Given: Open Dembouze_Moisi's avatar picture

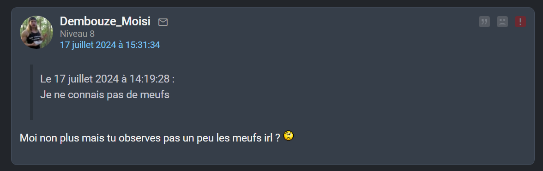Looking at the screenshot, I should (x=36, y=32).
